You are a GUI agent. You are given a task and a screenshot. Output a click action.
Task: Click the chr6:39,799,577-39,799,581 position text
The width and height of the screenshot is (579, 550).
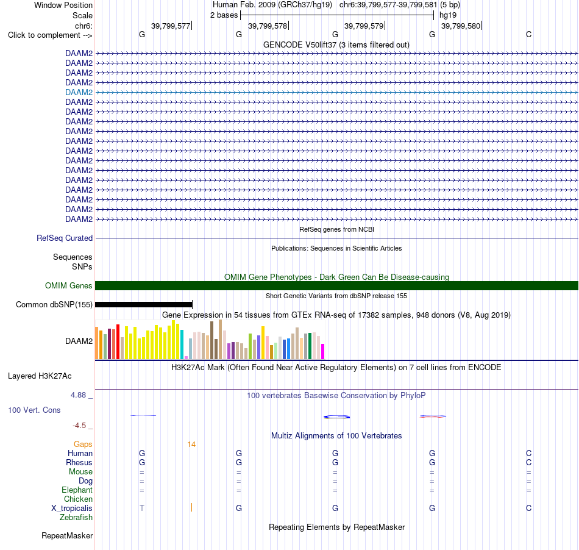(388, 5)
